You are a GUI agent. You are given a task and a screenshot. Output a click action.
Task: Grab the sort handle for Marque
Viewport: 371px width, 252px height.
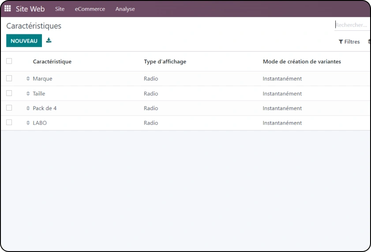[28, 78]
